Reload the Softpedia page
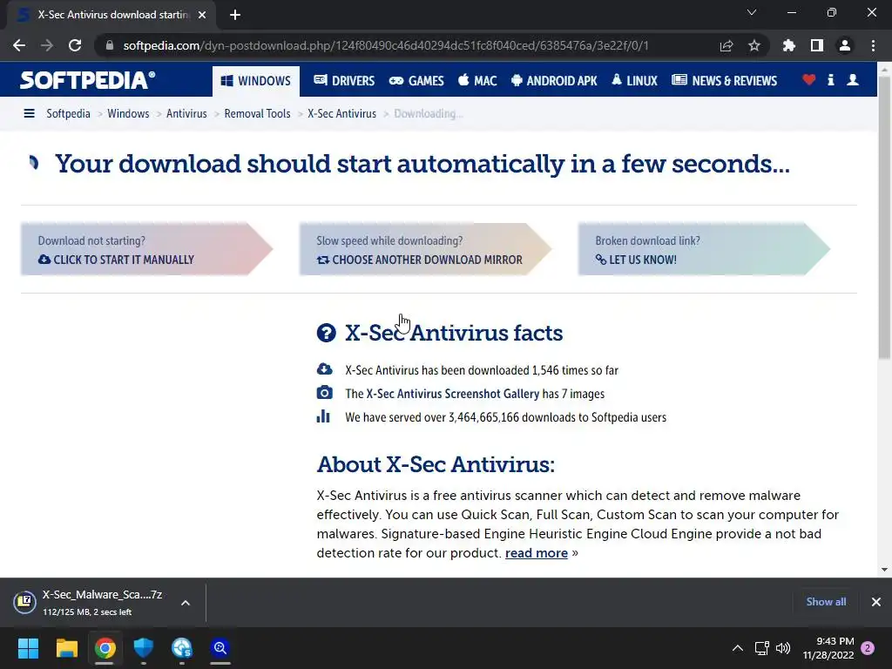The image size is (892, 669). (75, 45)
